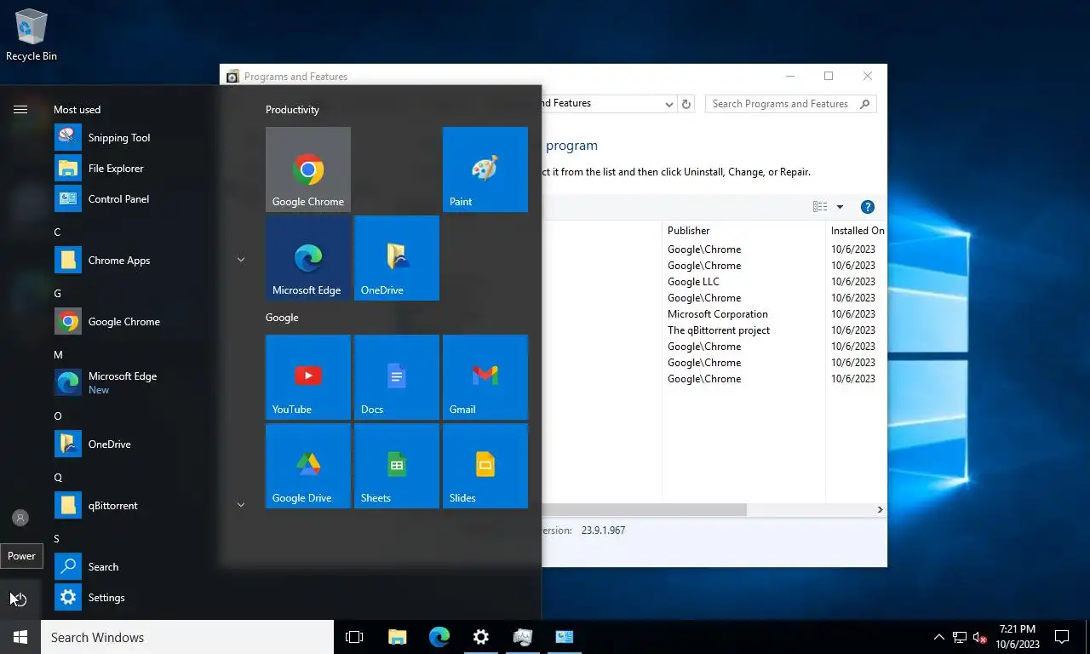Open the Paint tile
Screen dimensions: 1090x654
485,169
